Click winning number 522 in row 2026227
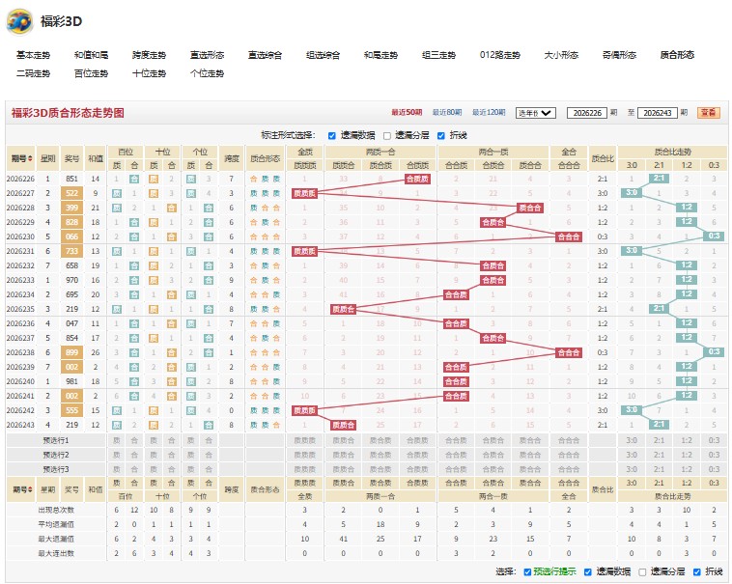The image size is (732, 584). pos(71,193)
